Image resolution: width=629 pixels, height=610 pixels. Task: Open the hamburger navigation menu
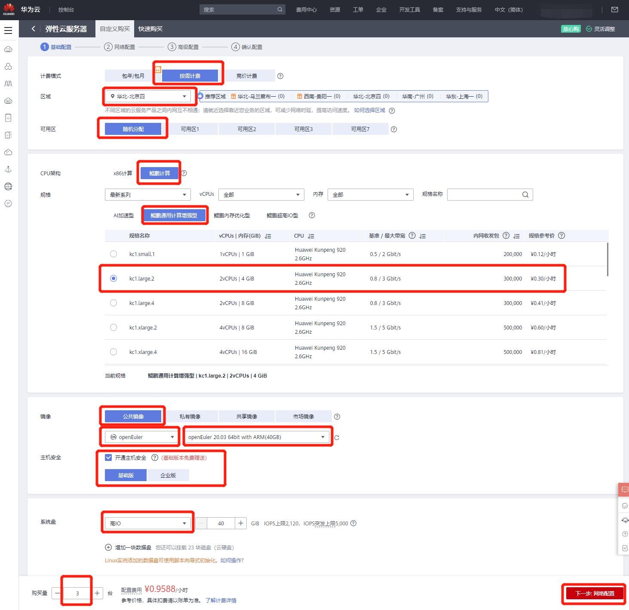pyautogui.click(x=8, y=30)
